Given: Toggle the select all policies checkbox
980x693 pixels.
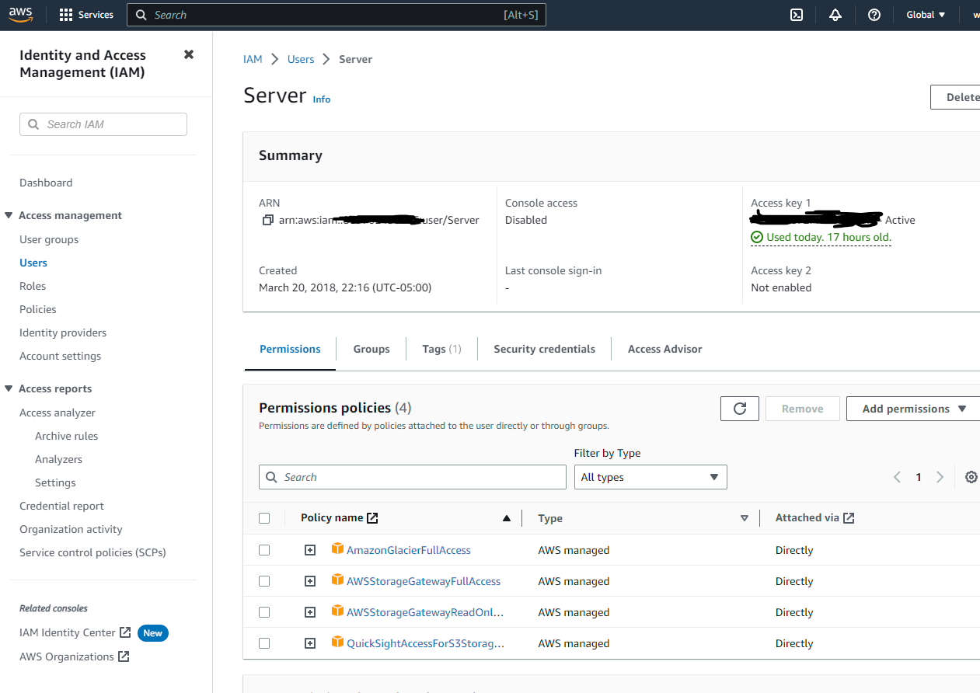Looking at the screenshot, I should tap(264, 518).
